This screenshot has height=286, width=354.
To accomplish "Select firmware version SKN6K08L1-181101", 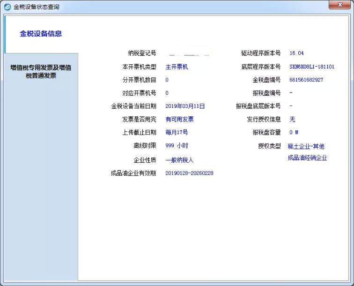I will pos(312,67).
